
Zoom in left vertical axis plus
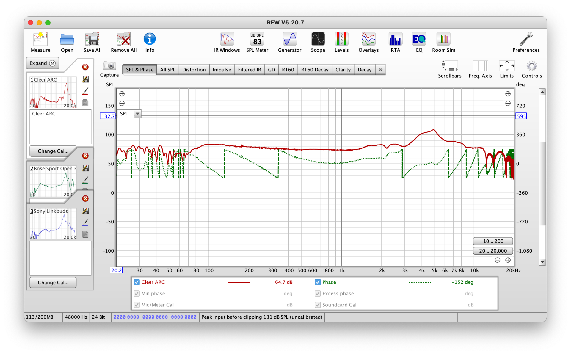122,94
